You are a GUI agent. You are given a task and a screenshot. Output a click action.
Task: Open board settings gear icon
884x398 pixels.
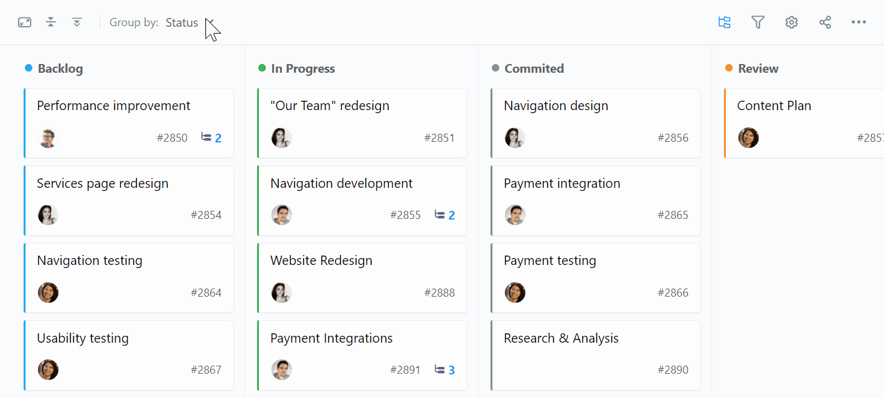(791, 22)
